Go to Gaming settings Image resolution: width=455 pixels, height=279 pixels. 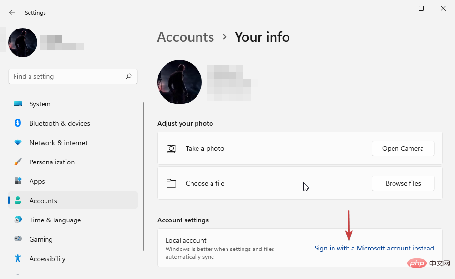click(73, 239)
